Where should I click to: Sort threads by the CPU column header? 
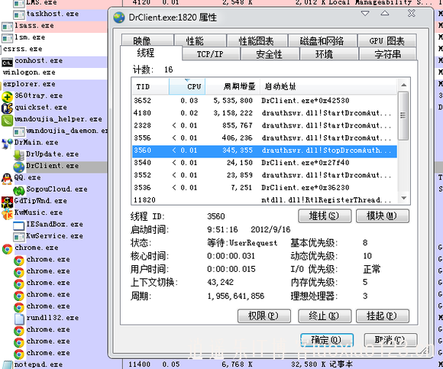point(187,86)
